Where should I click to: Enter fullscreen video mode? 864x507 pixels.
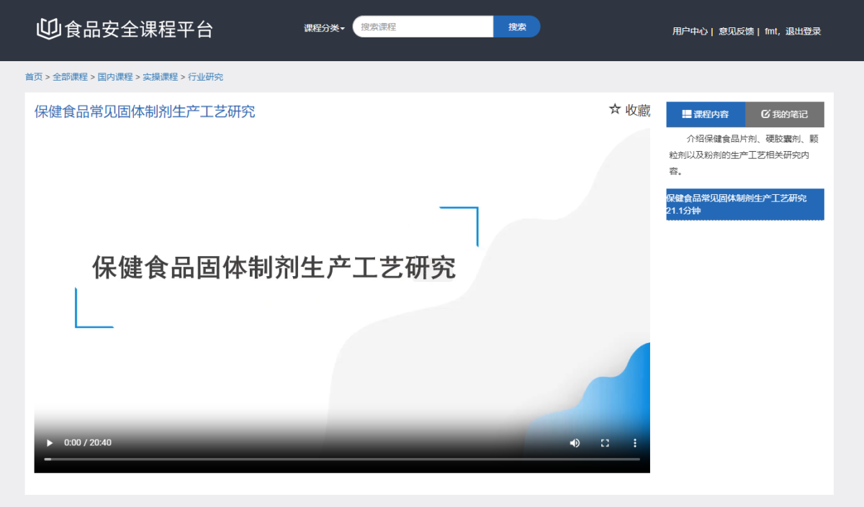(605, 443)
